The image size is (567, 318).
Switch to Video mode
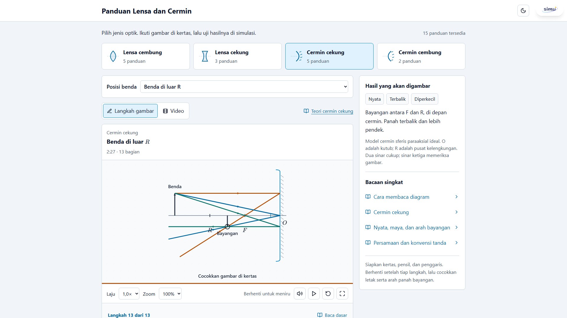point(174,111)
